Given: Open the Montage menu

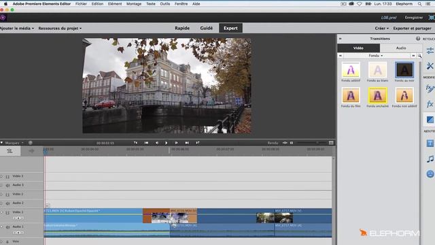Looking at the screenshot, I should [134, 4].
